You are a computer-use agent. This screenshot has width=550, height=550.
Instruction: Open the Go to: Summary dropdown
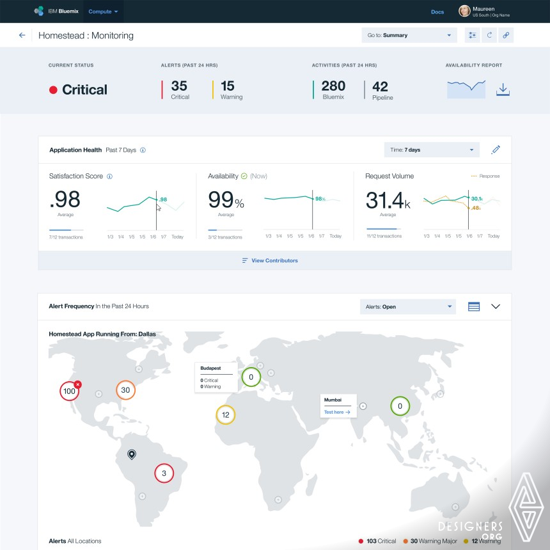(409, 35)
